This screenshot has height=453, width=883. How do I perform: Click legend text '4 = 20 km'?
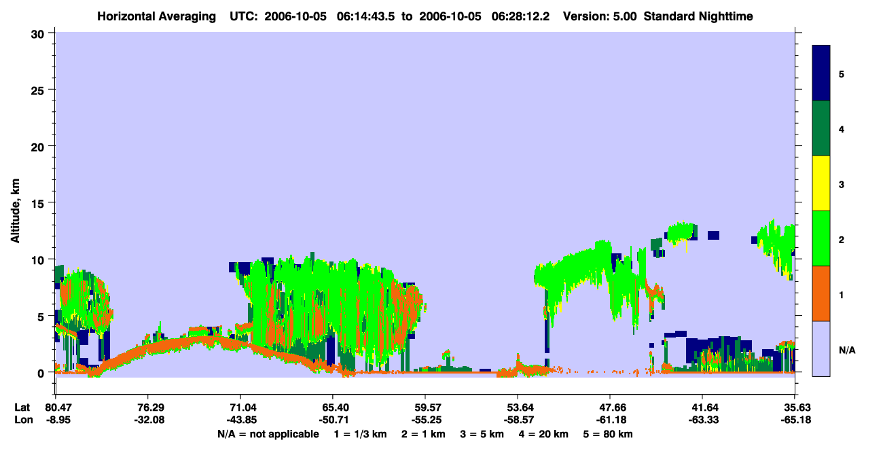tap(544, 434)
